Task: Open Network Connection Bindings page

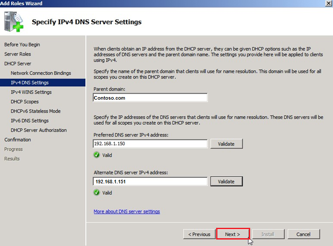Action: 41,73
